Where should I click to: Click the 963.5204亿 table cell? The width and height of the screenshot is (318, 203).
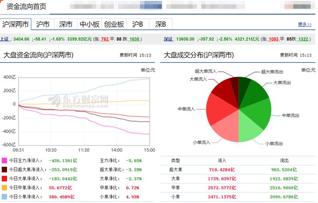[x=284, y=169]
